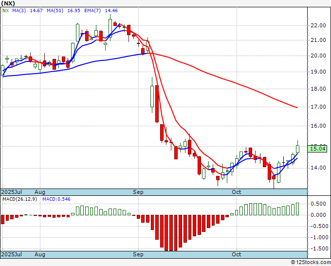This screenshot has width=331, height=266.
Task: Click the 22.00 price axis label
Action: [318, 25]
